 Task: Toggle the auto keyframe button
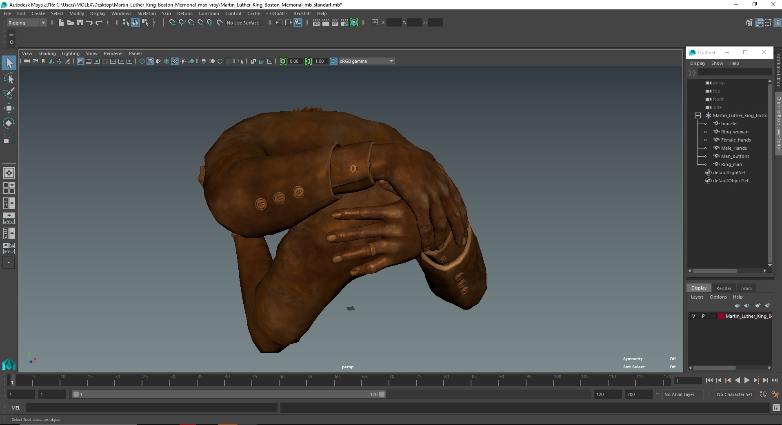point(763,394)
